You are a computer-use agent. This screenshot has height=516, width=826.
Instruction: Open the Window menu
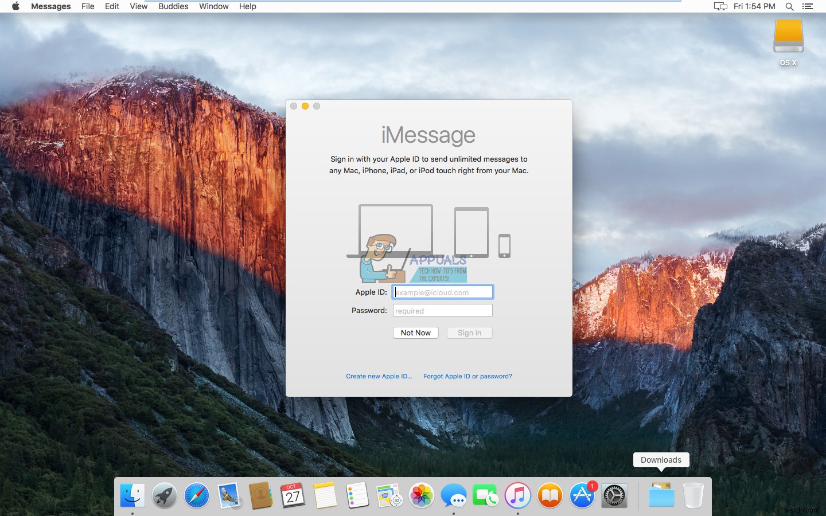click(213, 6)
